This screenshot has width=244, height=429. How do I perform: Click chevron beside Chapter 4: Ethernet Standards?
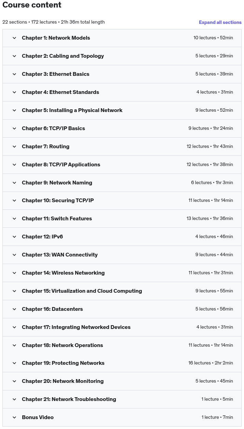14,92
